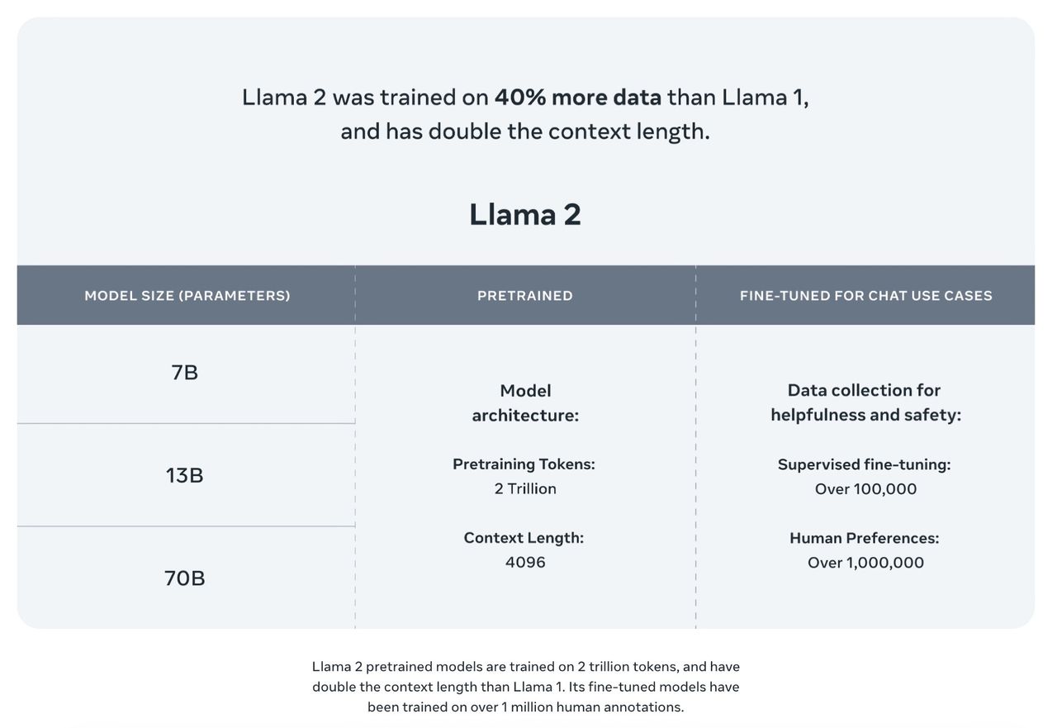Click the 7B model size cell
The width and height of the screenshot is (1057, 728).
pyautogui.click(x=185, y=373)
